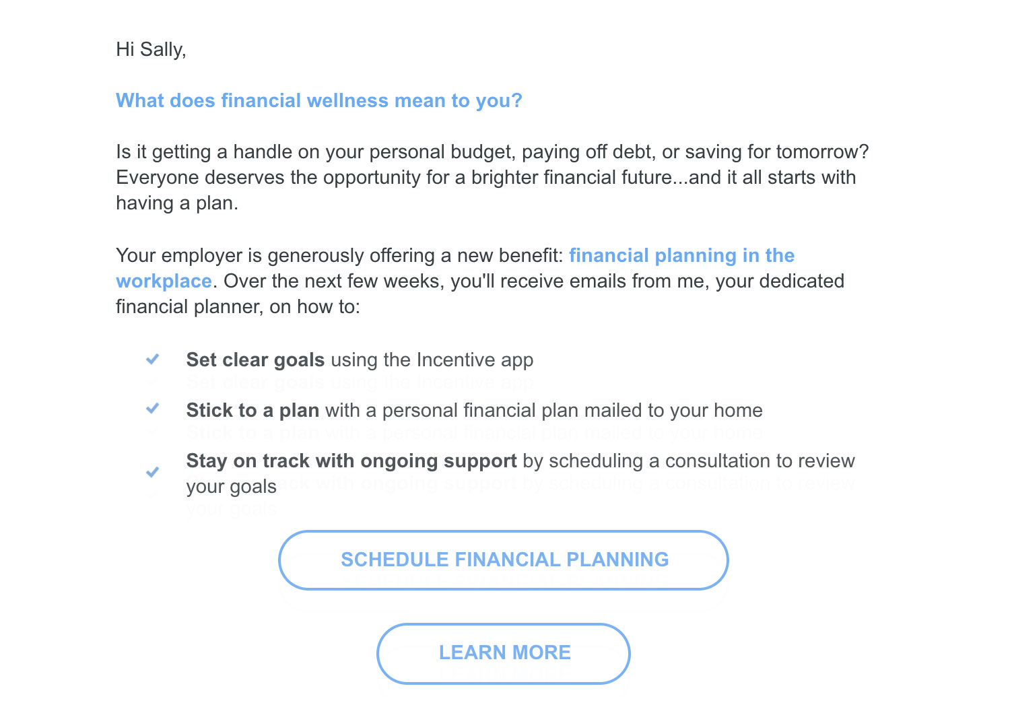Image resolution: width=1010 pixels, height=707 pixels.
Task: Click the 'by scheduling a consultation to review' text
Action: tap(689, 461)
